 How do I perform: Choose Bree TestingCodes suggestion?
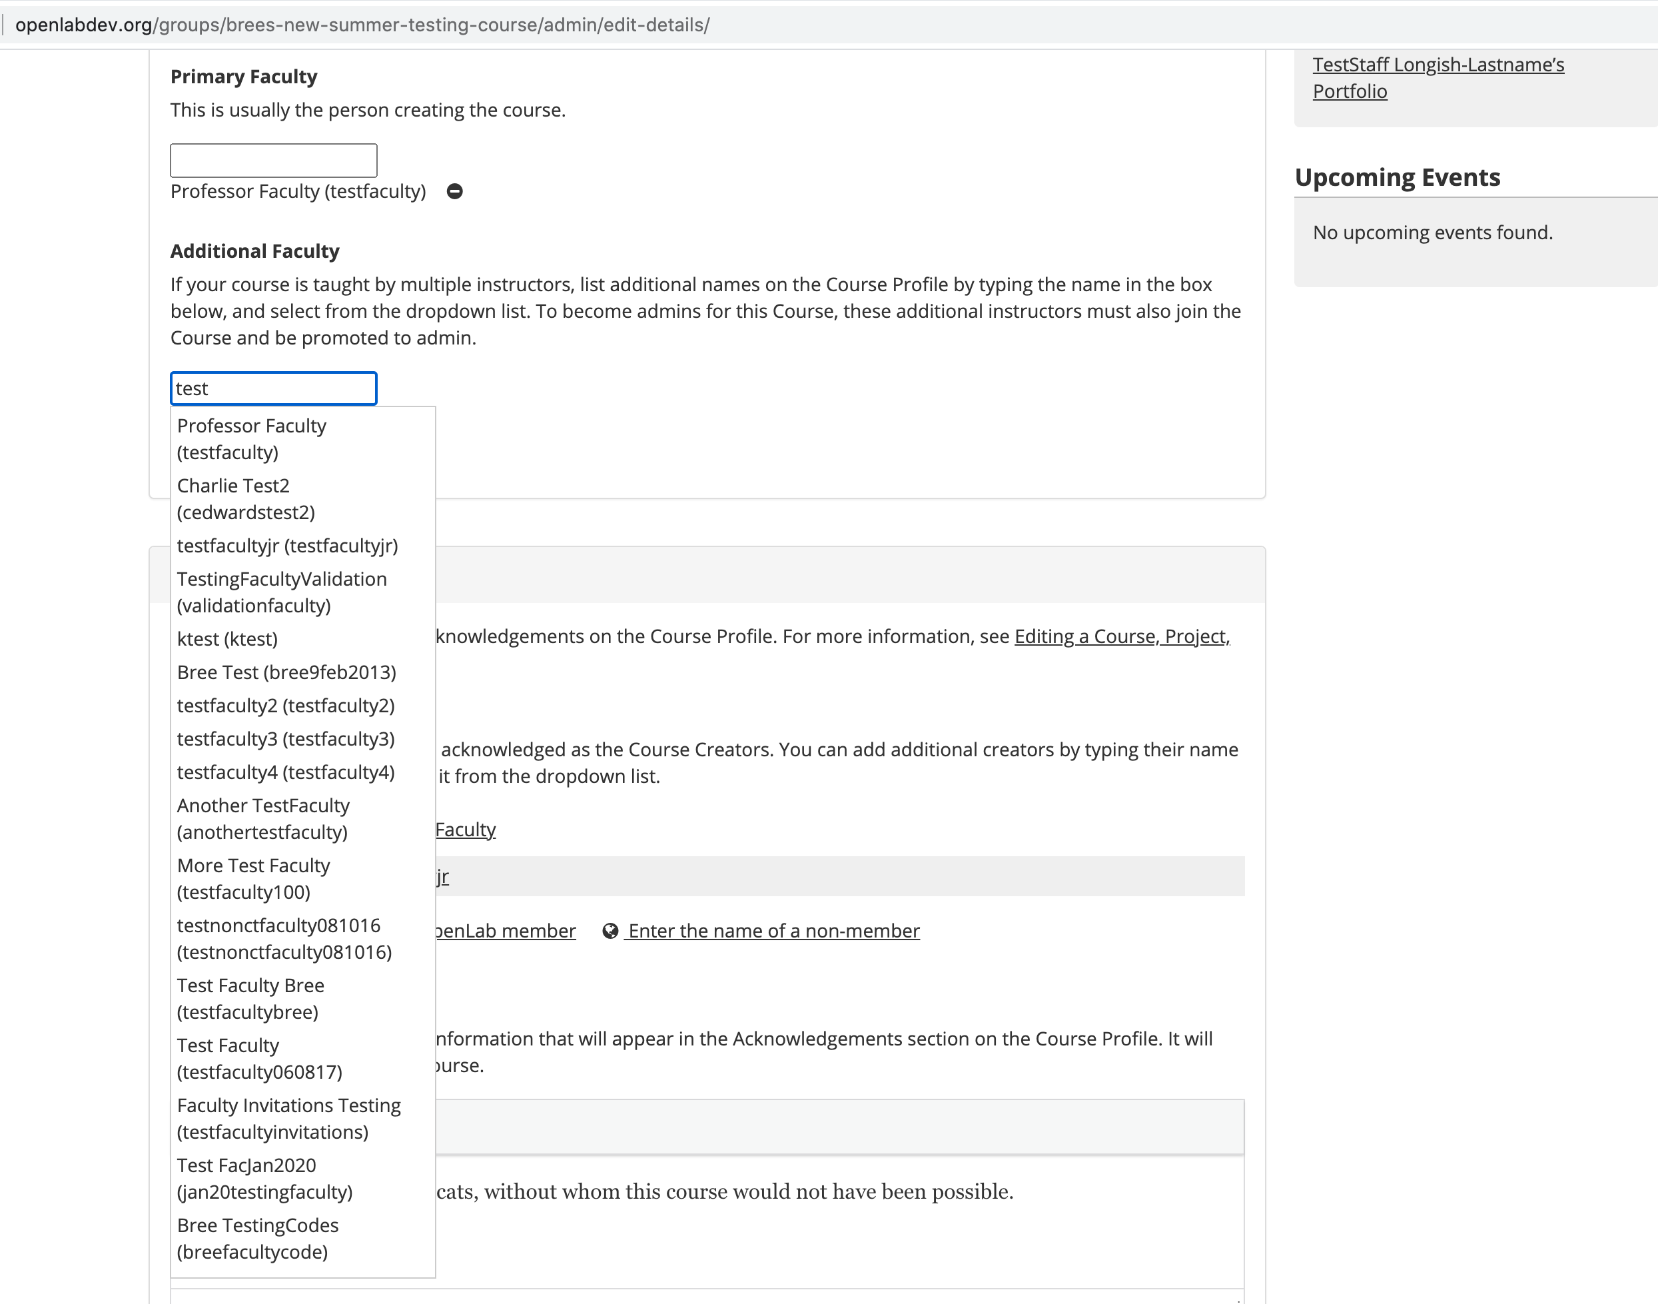coord(257,1238)
